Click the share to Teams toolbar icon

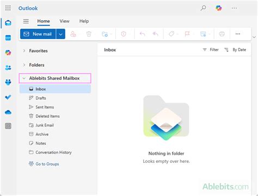(x=73, y=34)
